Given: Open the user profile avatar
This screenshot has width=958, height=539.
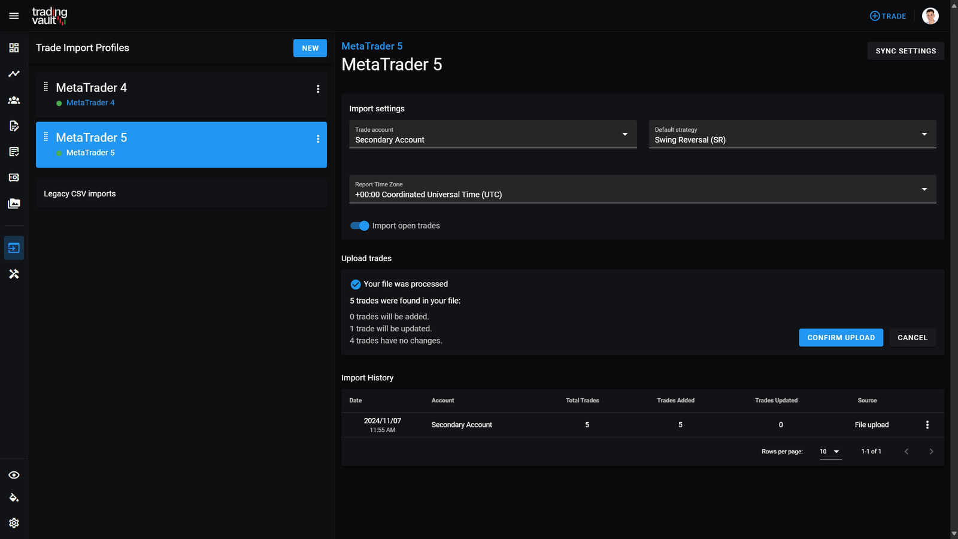Looking at the screenshot, I should coord(930,16).
